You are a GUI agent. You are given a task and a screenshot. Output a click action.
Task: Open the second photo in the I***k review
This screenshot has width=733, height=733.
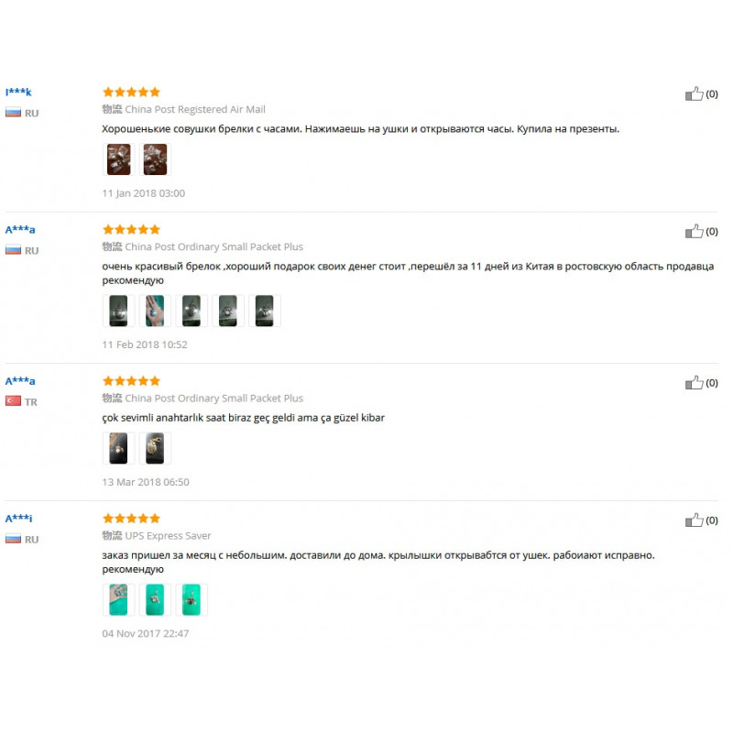(155, 159)
